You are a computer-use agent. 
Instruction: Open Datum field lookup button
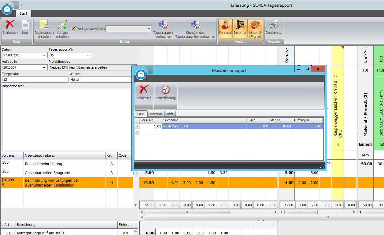[x=45, y=55]
